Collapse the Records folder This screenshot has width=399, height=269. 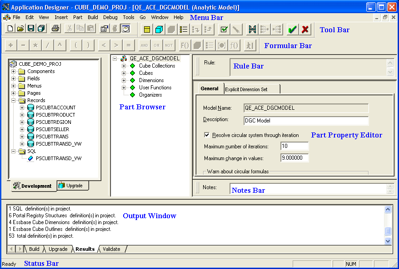(x=13, y=100)
